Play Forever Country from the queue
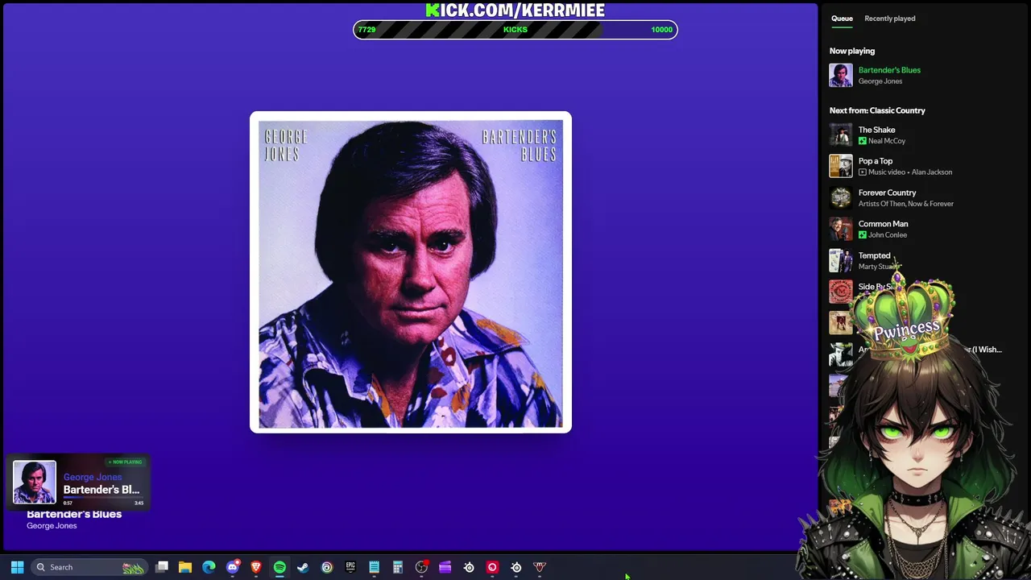Screen dimensions: 1031x580 [887, 193]
